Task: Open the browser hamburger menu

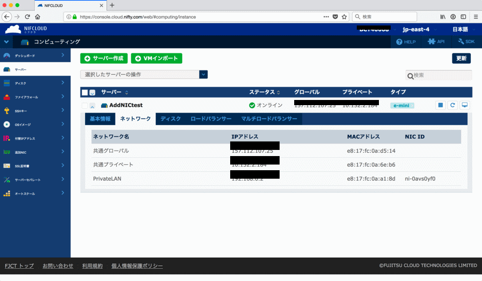Action: [x=475, y=17]
